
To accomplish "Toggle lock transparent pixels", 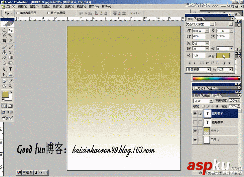I will point(203,106).
